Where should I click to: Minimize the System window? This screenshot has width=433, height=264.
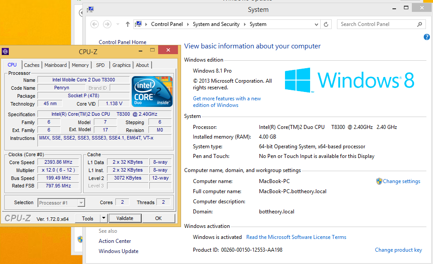[x=394, y=8]
